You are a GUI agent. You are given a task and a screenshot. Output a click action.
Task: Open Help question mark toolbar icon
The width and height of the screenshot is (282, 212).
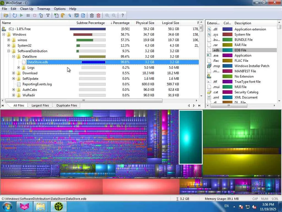point(123,15)
